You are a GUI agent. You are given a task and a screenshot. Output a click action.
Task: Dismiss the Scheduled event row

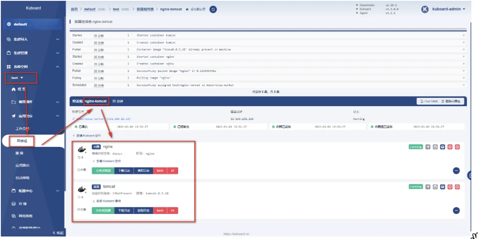click(464, 85)
